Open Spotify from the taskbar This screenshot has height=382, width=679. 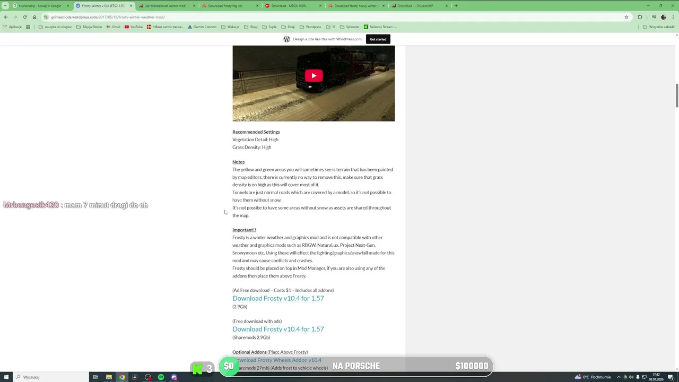[x=161, y=377]
